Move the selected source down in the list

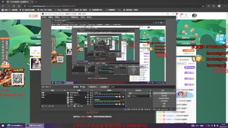[82, 106]
